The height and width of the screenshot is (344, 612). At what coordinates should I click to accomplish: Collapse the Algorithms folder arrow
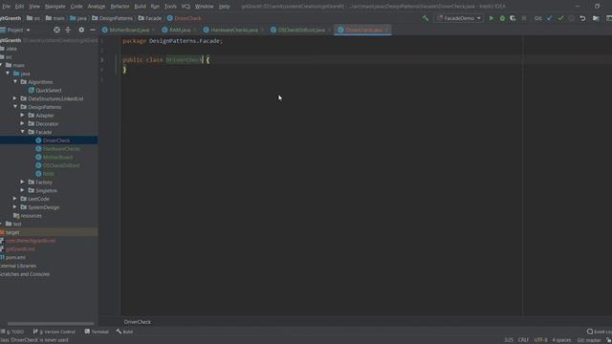point(15,82)
